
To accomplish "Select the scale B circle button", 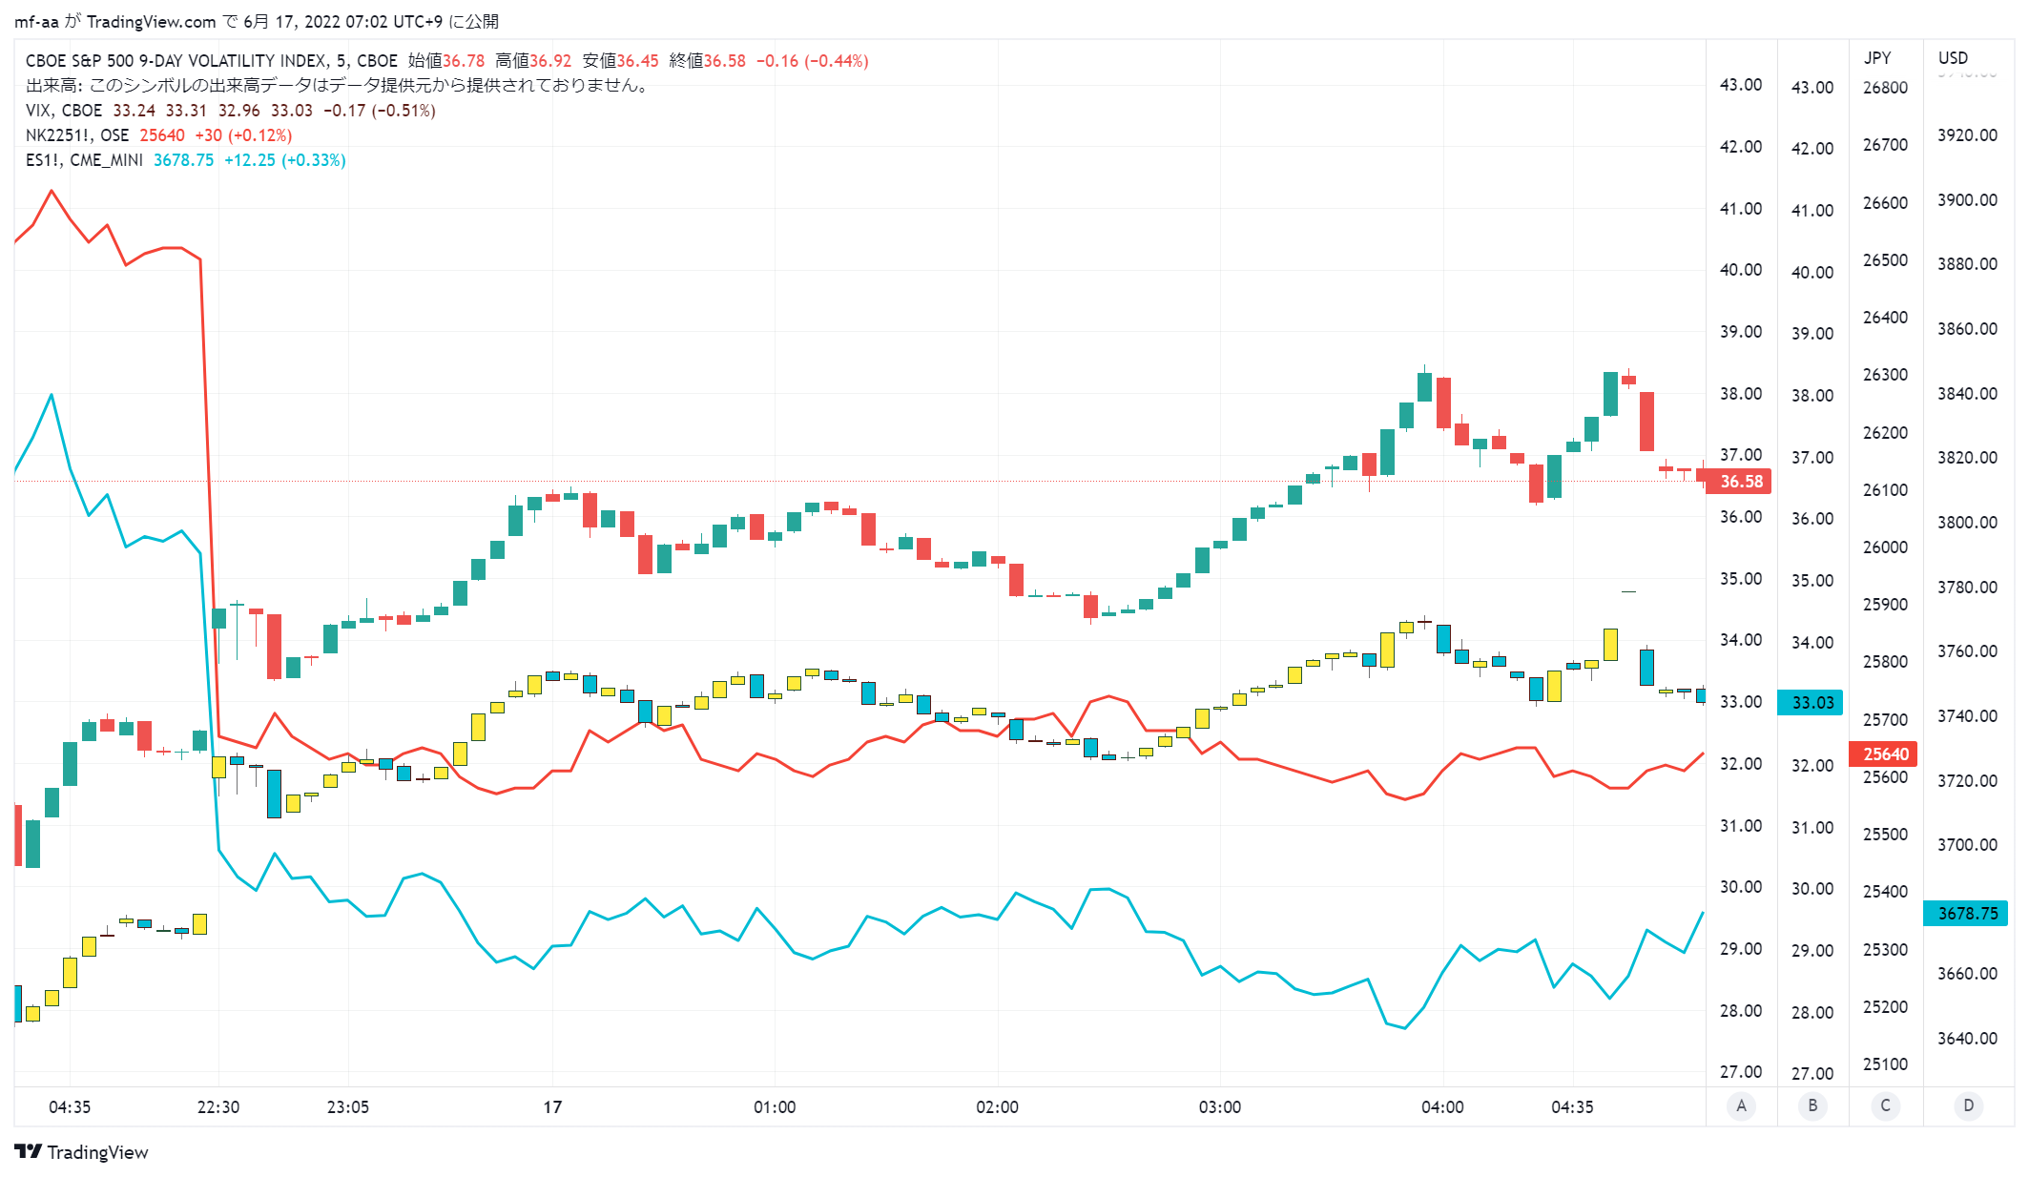I will coord(1812,1105).
